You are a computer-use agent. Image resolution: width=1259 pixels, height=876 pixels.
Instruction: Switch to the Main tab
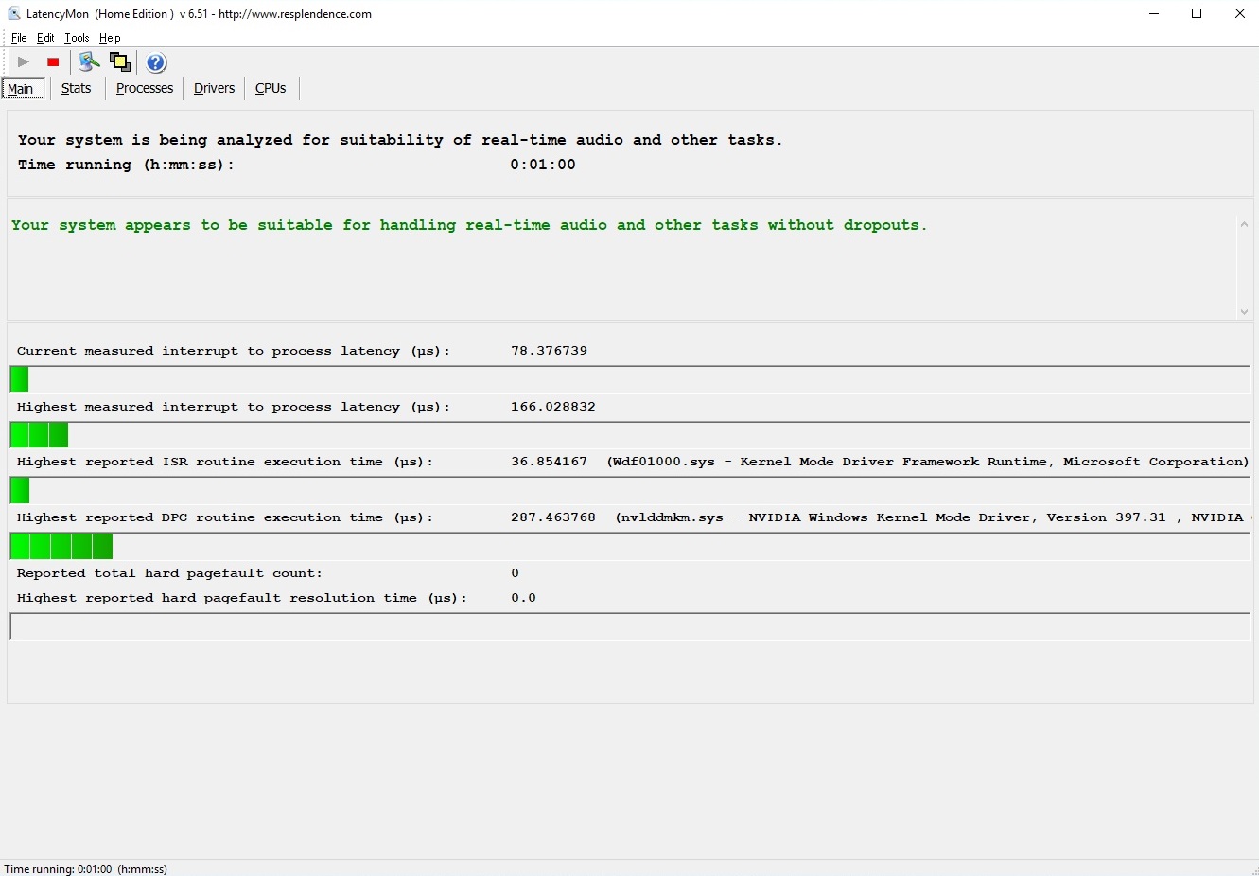coord(21,89)
